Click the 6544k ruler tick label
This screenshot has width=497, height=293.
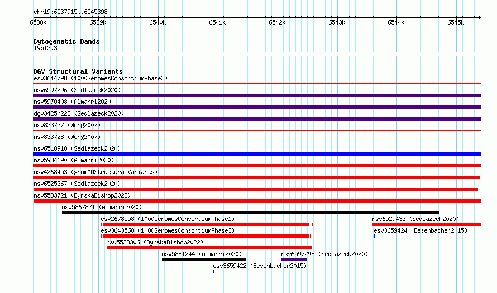[x=396, y=22]
